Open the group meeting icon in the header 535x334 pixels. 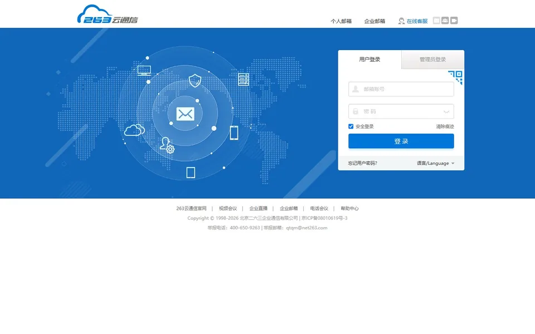pos(445,21)
